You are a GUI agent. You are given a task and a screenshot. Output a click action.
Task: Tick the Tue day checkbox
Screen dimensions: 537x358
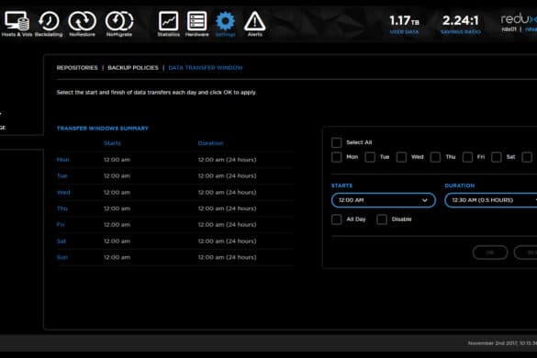coord(370,157)
